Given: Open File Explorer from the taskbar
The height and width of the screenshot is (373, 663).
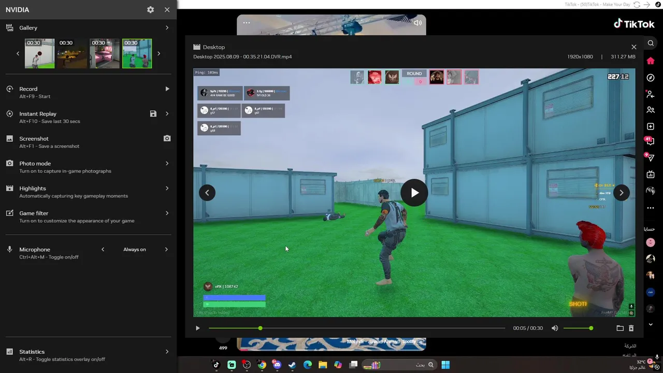Looking at the screenshot, I should pos(323,365).
